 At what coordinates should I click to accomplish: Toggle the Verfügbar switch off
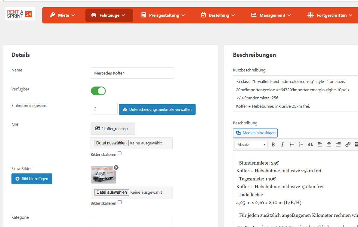coord(98,91)
